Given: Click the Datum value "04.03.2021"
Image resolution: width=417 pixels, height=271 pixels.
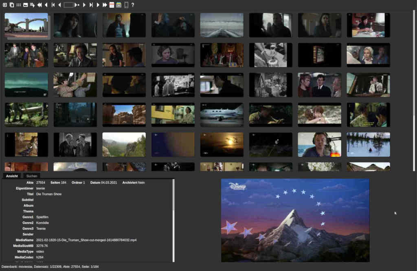Looking at the screenshot, I should coord(109,183).
